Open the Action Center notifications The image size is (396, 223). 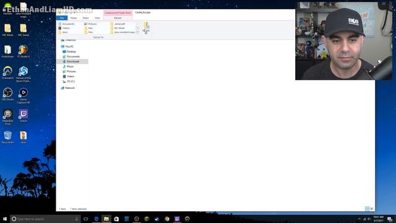click(390, 219)
